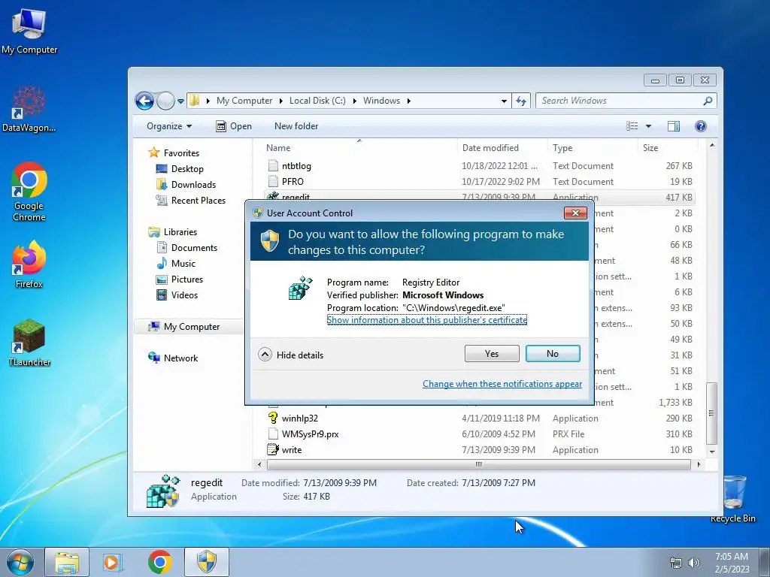
Task: Select the ntbtlog file
Action: (x=296, y=166)
